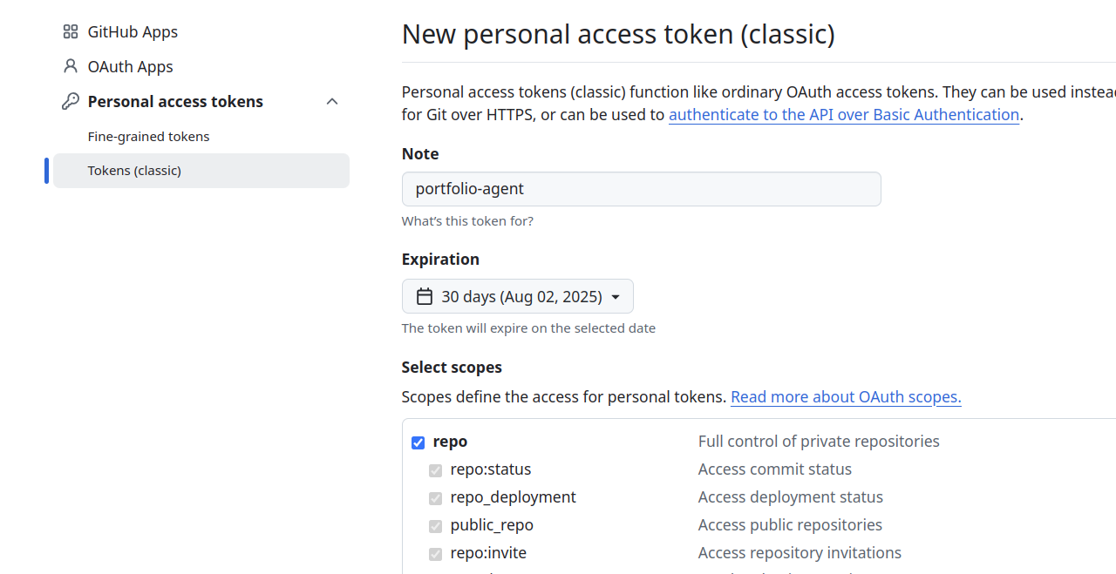Open the GitHub Apps label in the sidebar

coord(133,32)
